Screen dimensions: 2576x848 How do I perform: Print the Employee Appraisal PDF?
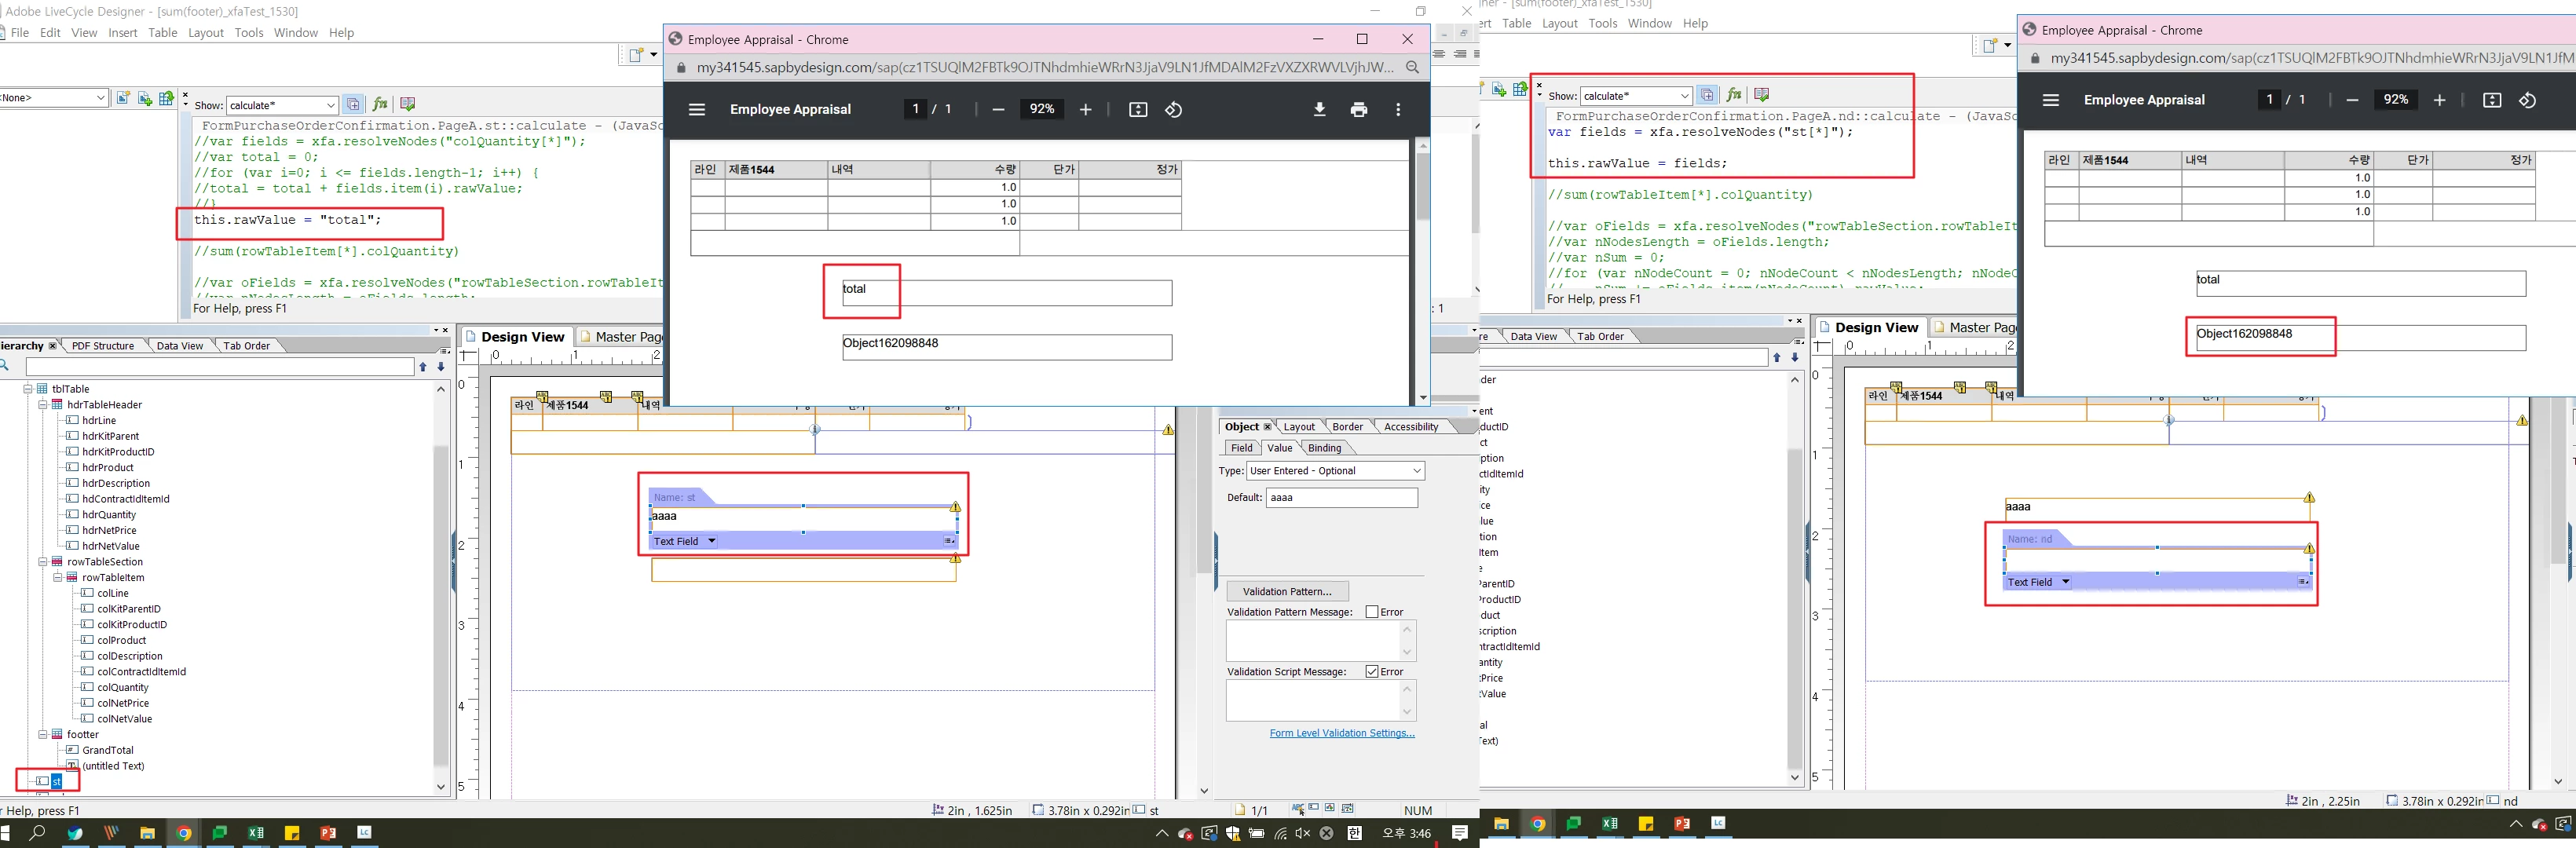click(x=1358, y=110)
